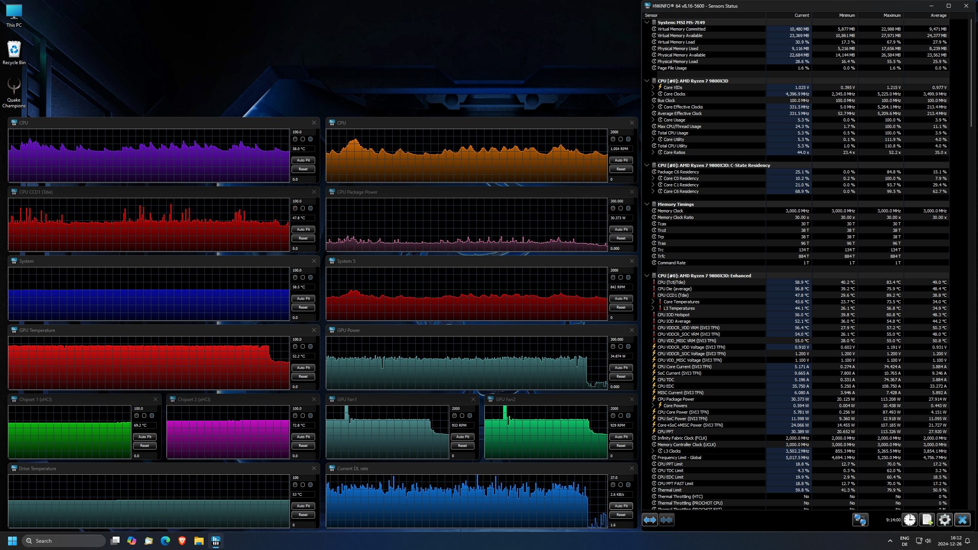
Task: Click the Average column header
Action: coord(926,15)
